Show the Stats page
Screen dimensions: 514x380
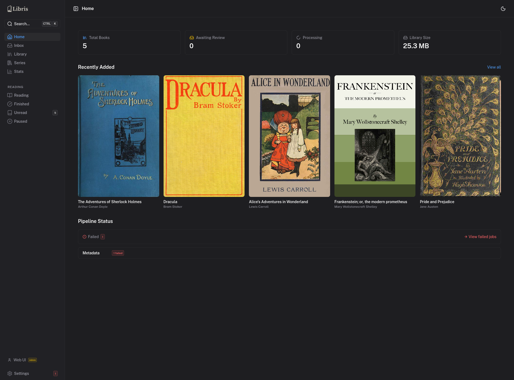pos(32,72)
